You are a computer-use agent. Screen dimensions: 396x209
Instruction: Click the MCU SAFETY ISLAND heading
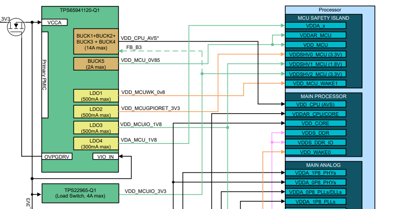tap(323, 18)
